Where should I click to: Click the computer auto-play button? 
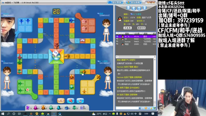click(80, 101)
